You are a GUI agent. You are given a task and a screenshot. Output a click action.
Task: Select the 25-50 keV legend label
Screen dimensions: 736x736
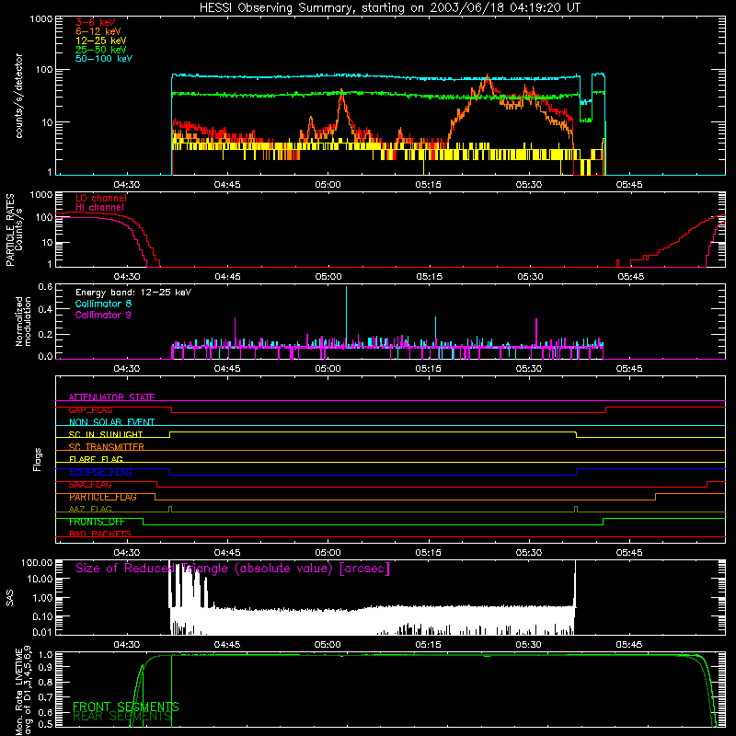[x=101, y=50]
